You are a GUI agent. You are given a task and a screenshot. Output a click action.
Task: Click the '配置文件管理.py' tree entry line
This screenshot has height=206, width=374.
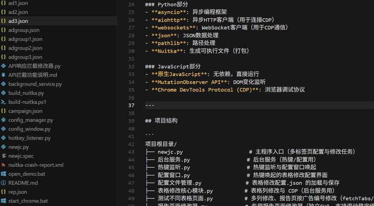[242, 183]
